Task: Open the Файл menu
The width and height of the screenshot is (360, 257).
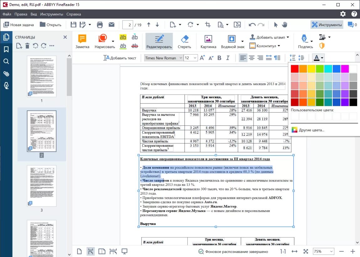Action: tap(7, 14)
